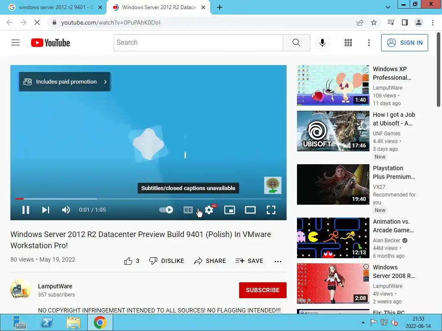This screenshot has width=442, height=331.
Task: Open Windows Server 2008 R video thumbnail
Action: (x=333, y=284)
